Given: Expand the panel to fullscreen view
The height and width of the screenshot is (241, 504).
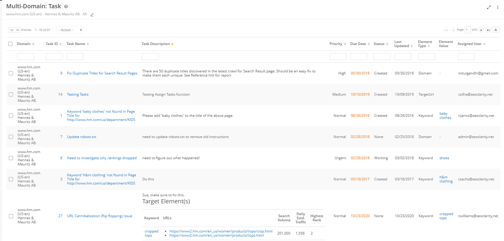Looking at the screenshot, I should (x=489, y=7).
